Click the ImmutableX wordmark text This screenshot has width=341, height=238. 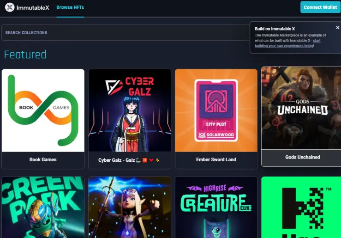point(33,8)
